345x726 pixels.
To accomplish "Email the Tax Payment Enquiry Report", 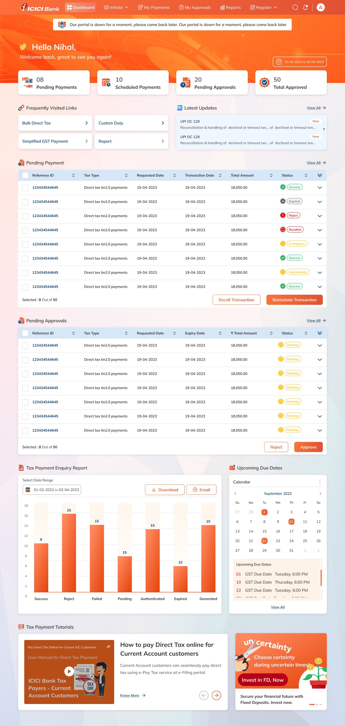I will 201,490.
